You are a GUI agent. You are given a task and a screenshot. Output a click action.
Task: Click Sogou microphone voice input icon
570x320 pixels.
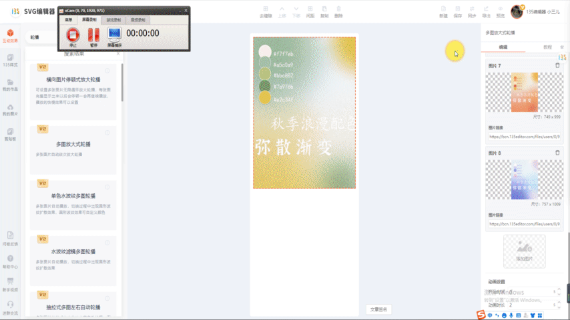[x=511, y=315]
